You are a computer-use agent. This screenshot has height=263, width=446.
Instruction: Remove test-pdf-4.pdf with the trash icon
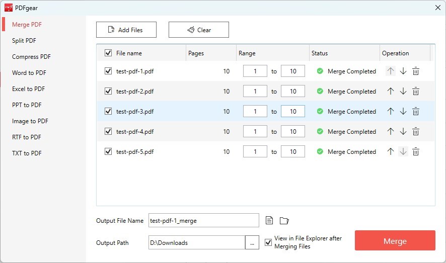[416, 132]
